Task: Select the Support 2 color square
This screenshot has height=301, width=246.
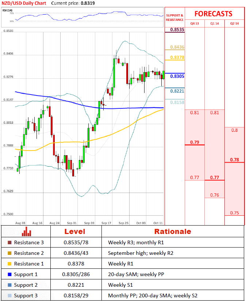Action: coord(9,285)
